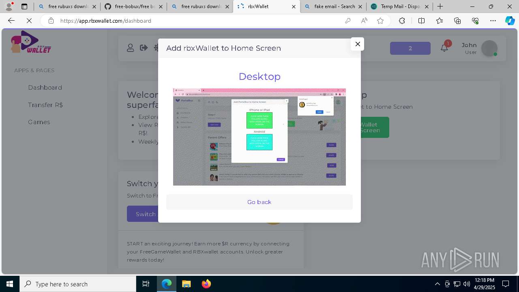Show hidden system tray icons
Image resolution: width=519 pixels, height=292 pixels.
(x=437, y=284)
